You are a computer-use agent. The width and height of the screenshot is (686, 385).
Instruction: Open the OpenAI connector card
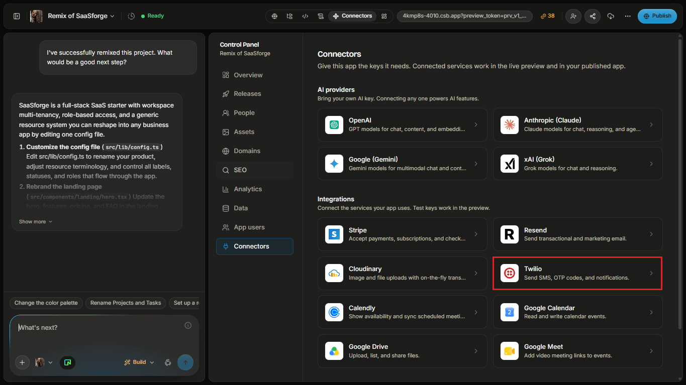402,124
